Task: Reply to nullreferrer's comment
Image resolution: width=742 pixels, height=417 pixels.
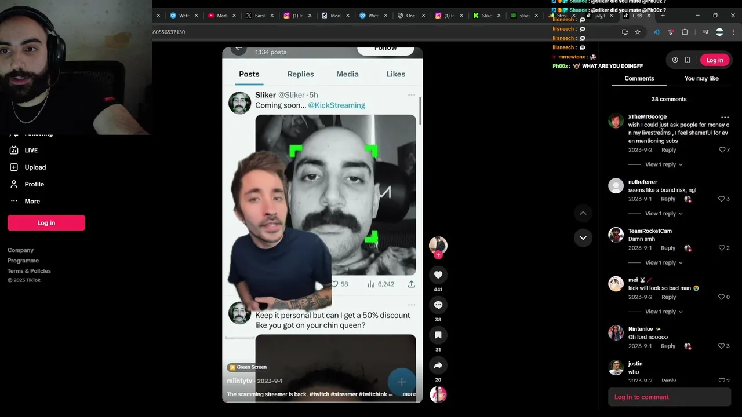Action: coord(668,199)
